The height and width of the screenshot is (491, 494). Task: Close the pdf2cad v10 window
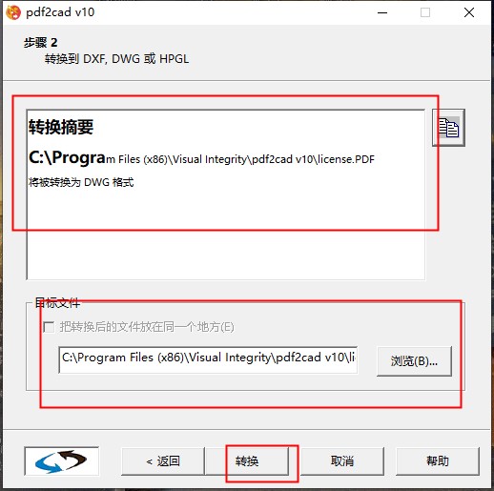pos(469,12)
